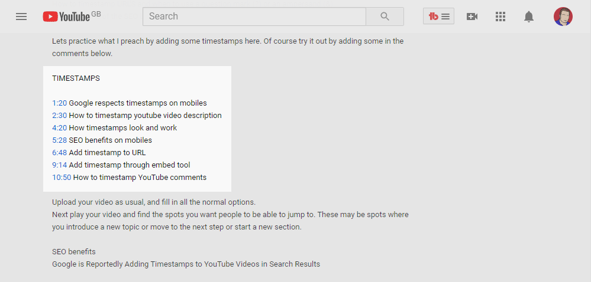591x282 pixels.
Task: Click text 'How to timestamp YouTube comments'
Action: click(x=140, y=178)
